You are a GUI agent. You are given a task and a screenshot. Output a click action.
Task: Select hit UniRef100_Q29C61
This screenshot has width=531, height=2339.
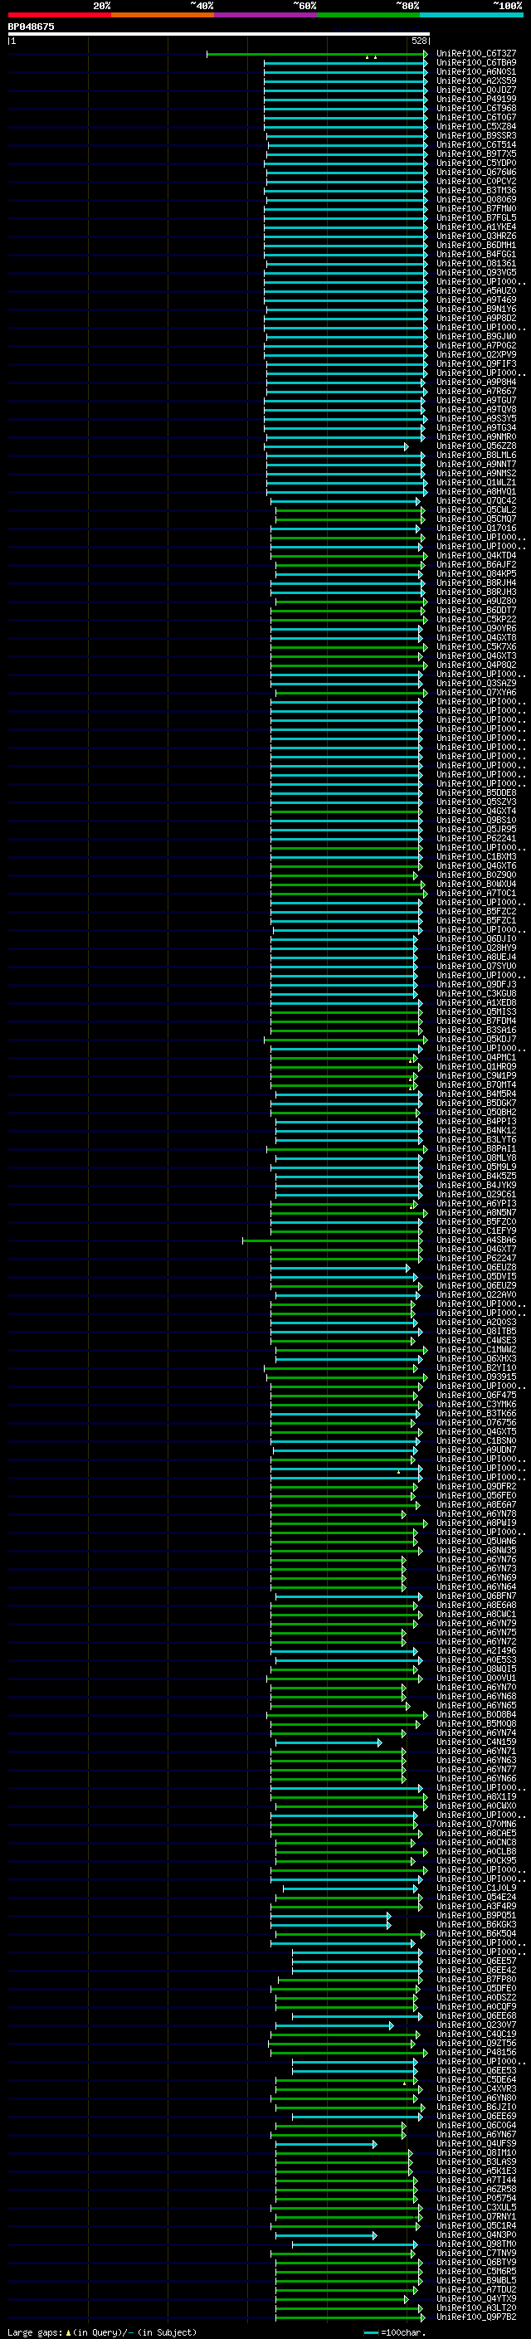(475, 1195)
